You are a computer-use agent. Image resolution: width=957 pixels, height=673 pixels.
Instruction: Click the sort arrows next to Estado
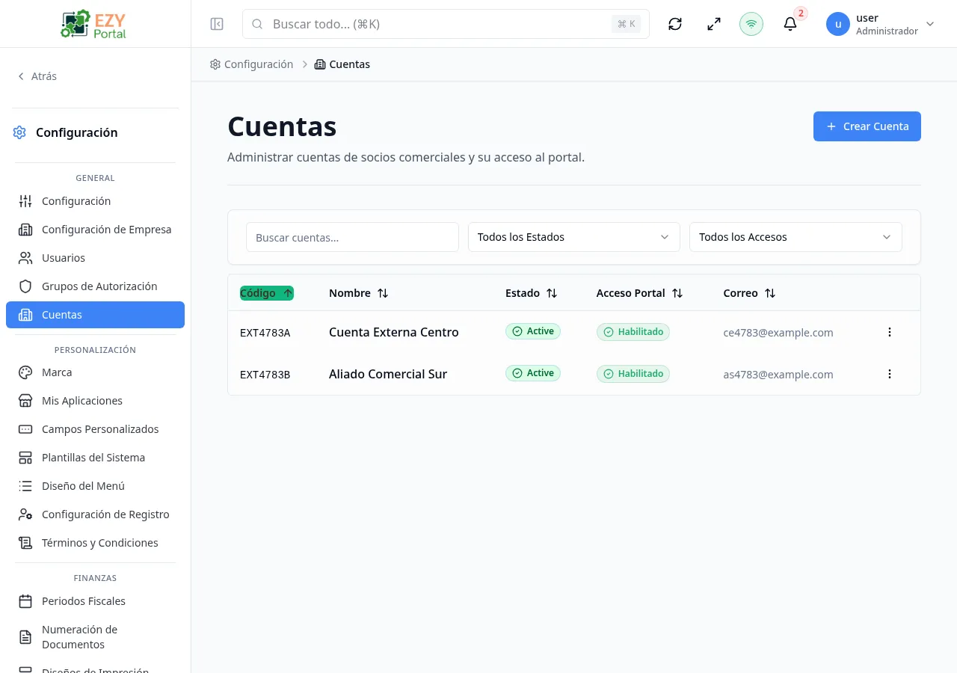(x=552, y=293)
